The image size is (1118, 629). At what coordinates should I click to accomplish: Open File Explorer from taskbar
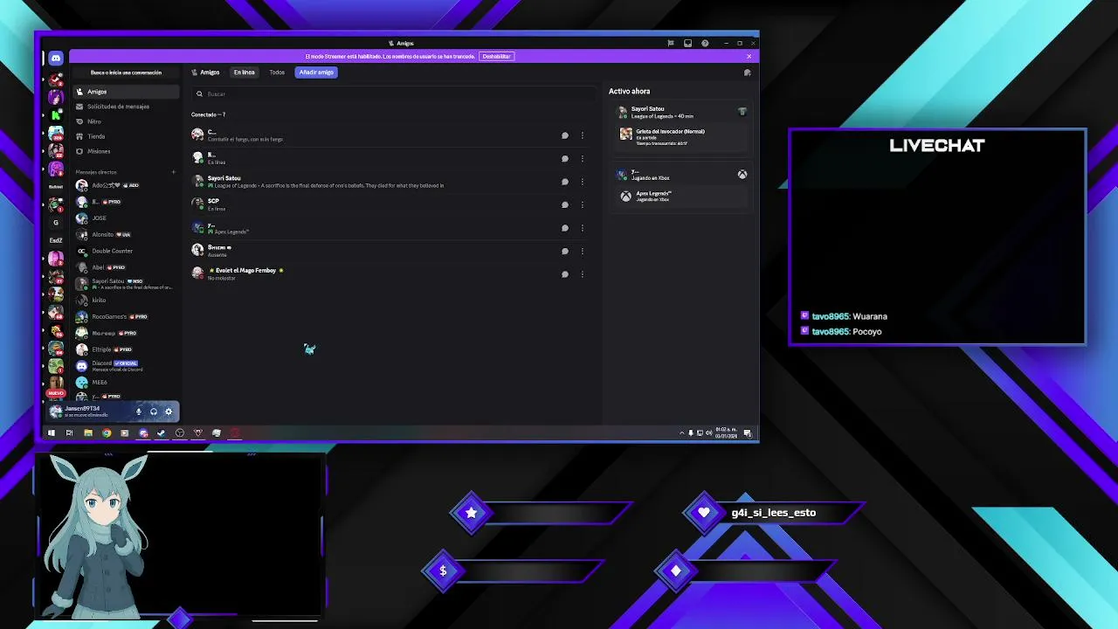click(x=88, y=432)
